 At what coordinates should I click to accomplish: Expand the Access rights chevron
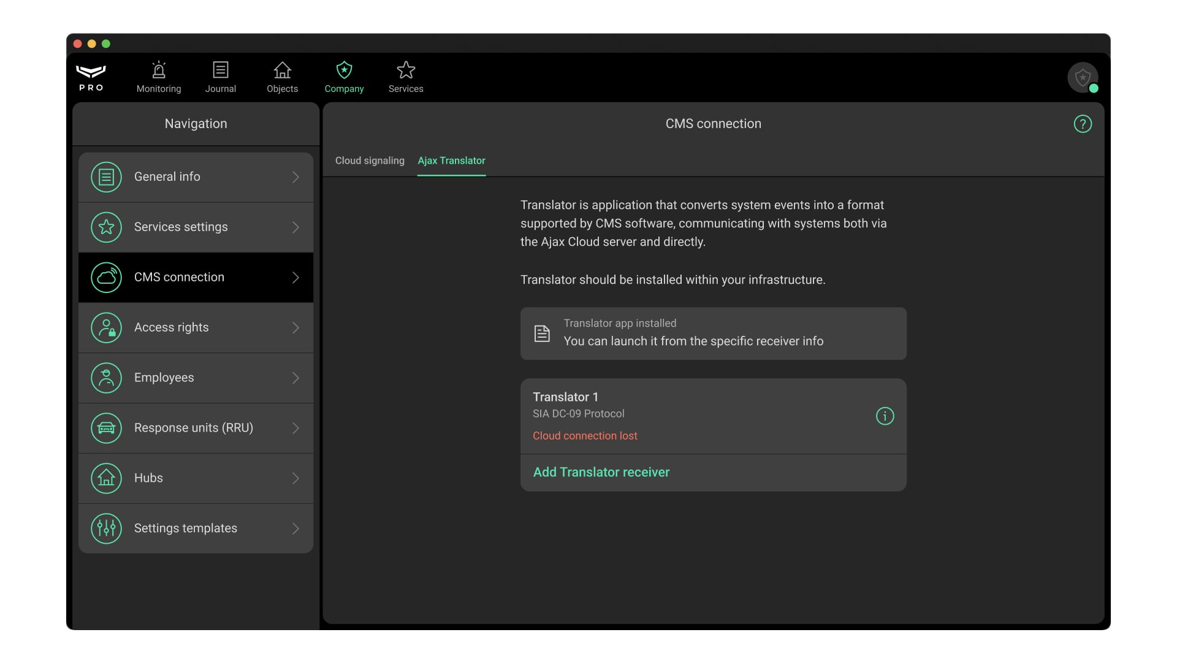tap(295, 328)
